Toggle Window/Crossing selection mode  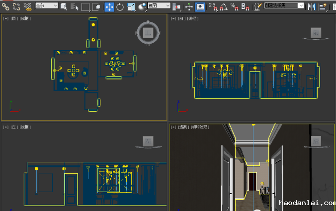pyautogui.click(x=96, y=7)
